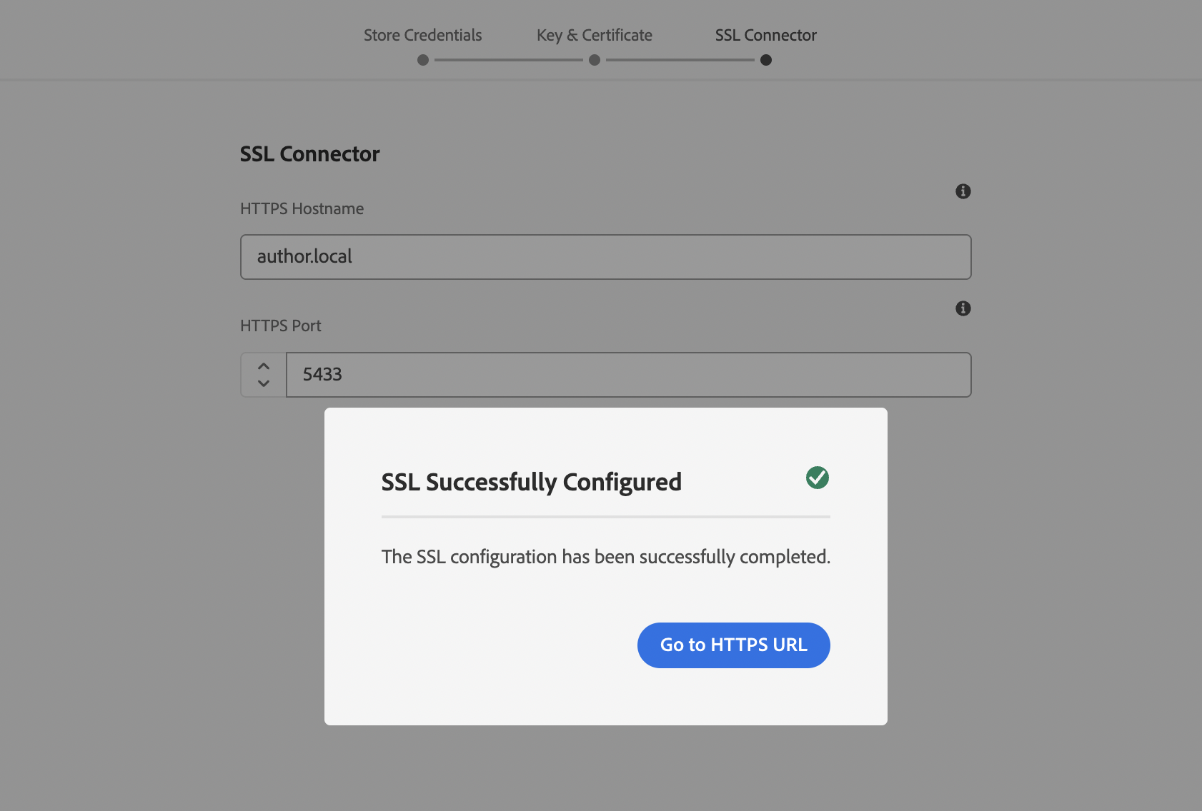Click the HTTPS Hostname info icon
This screenshot has height=811, width=1202.
tap(963, 191)
